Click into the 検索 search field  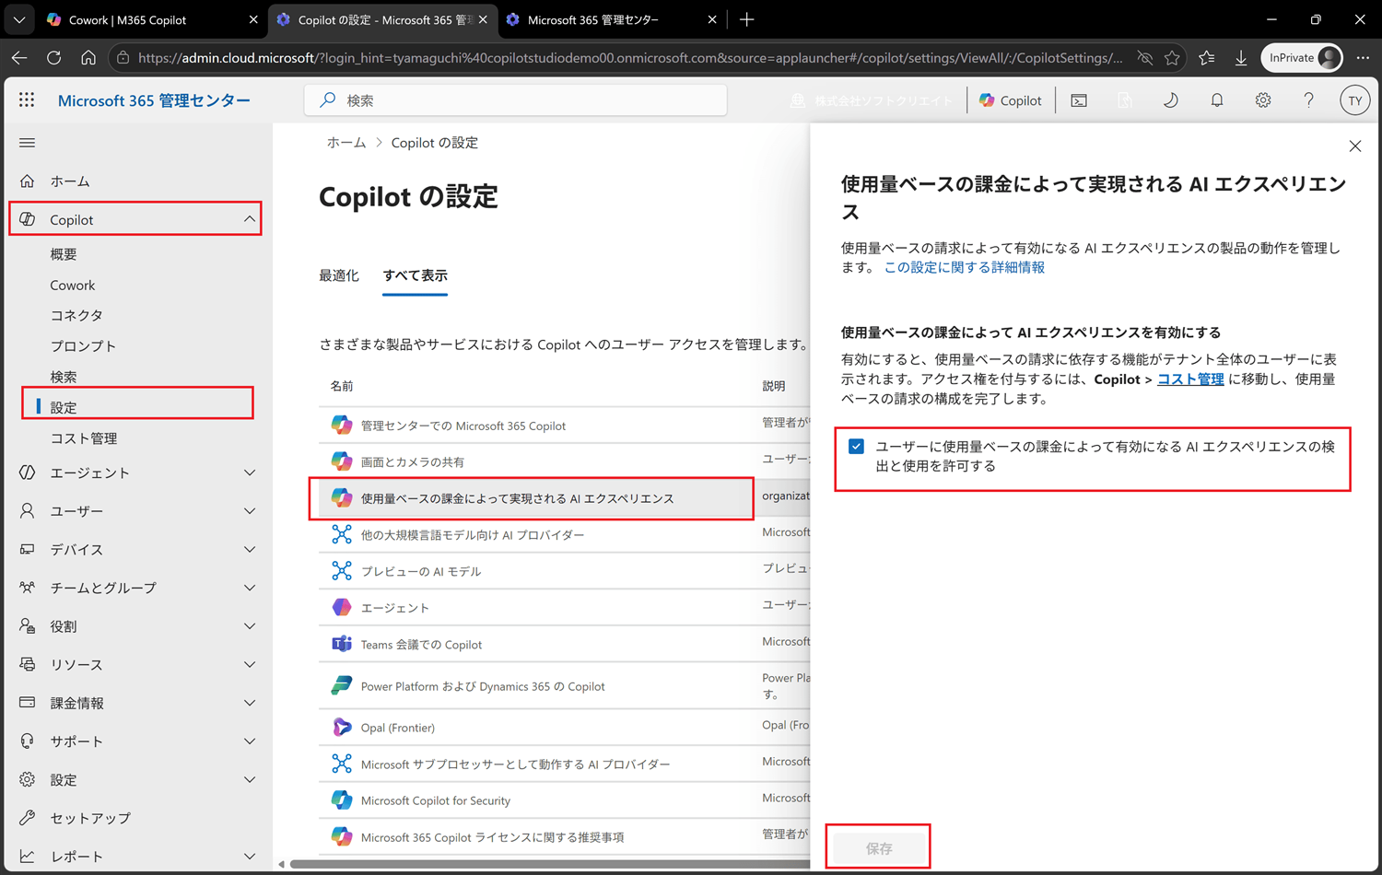pos(516,100)
